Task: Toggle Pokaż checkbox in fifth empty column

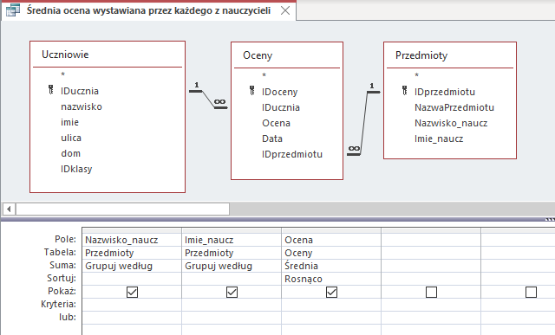Action: (x=531, y=292)
